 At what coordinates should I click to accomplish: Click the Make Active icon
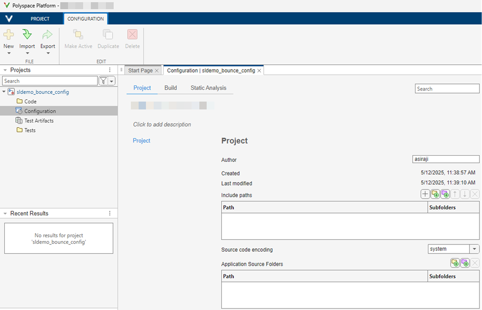coord(78,34)
